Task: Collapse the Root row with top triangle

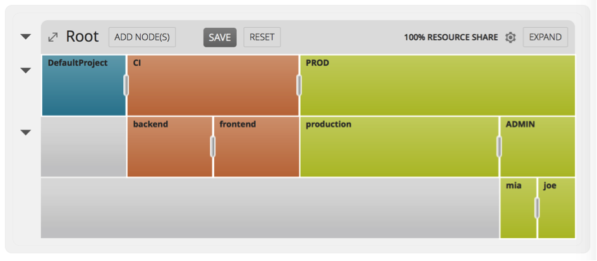Action: [x=25, y=37]
